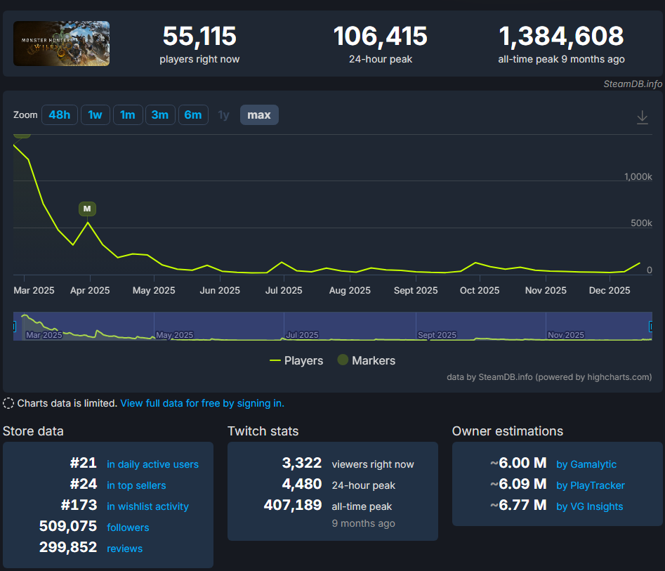Open 'View full data for free' link
The image size is (665, 571).
pos(202,403)
